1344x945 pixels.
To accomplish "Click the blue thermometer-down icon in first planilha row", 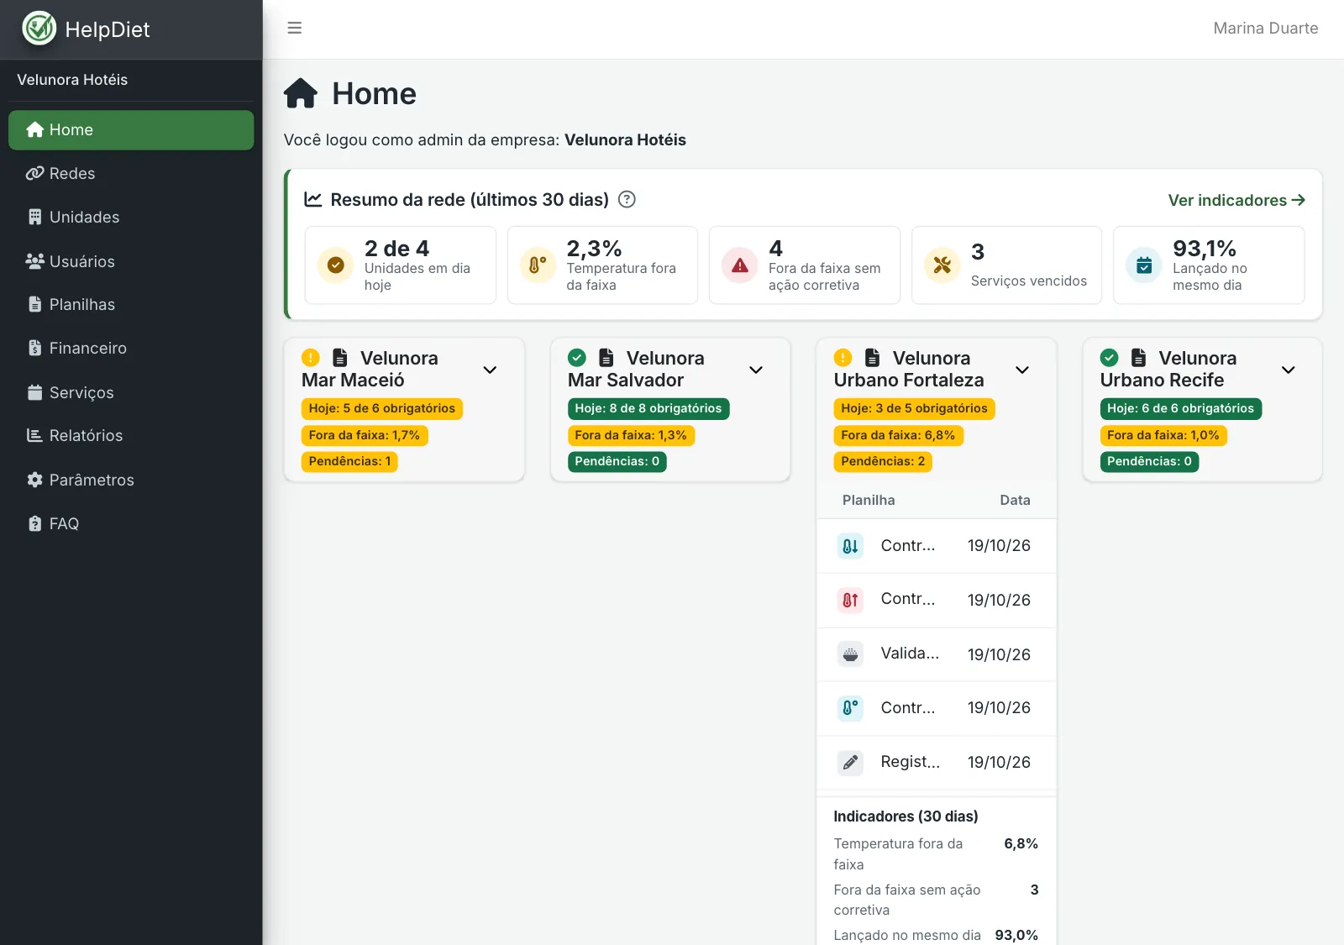I will click(x=850, y=546).
